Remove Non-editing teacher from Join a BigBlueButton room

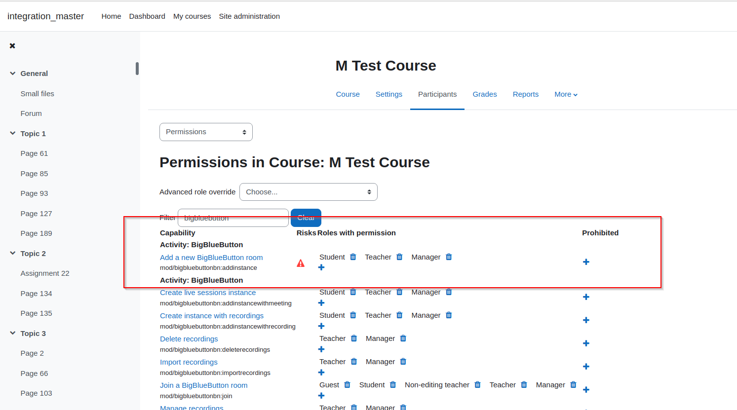[x=478, y=385]
